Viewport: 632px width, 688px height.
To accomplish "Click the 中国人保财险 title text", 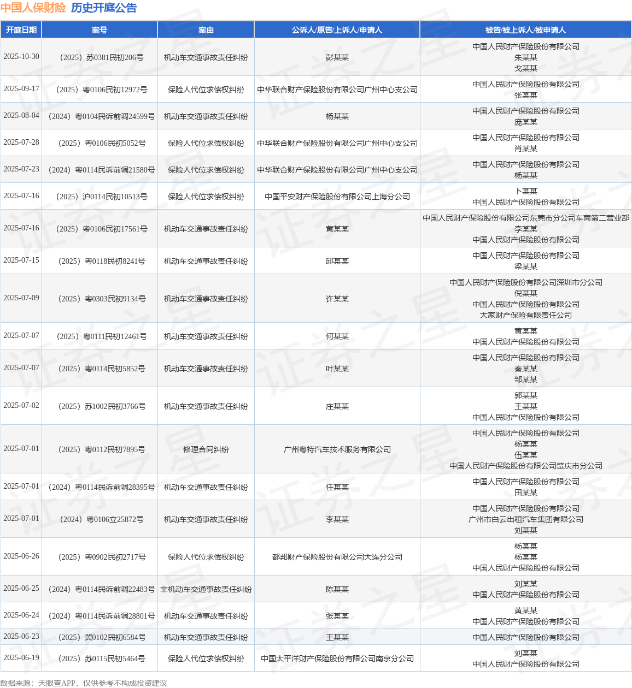I will click(x=33, y=8).
